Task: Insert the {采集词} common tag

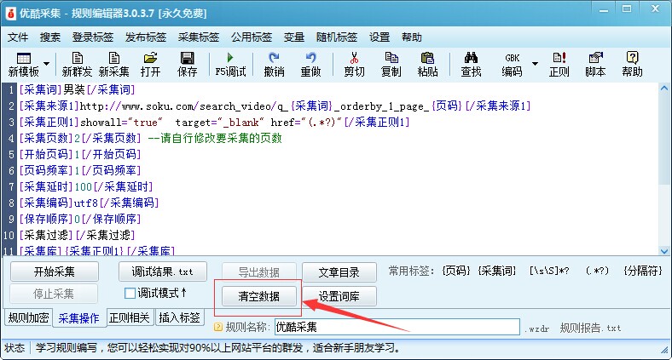Action: pos(497,271)
